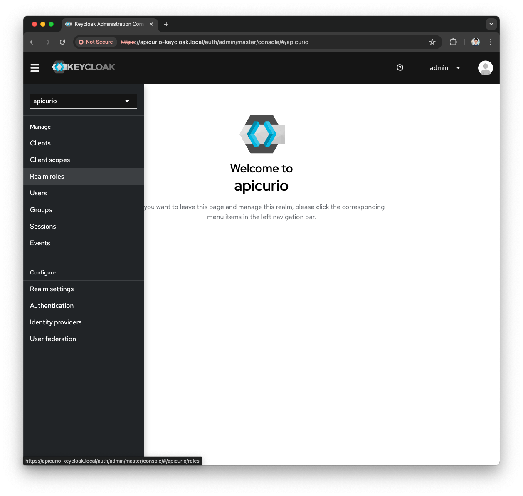Screen dimensions: 523x496
Task: Go to Users section
Action: point(38,193)
